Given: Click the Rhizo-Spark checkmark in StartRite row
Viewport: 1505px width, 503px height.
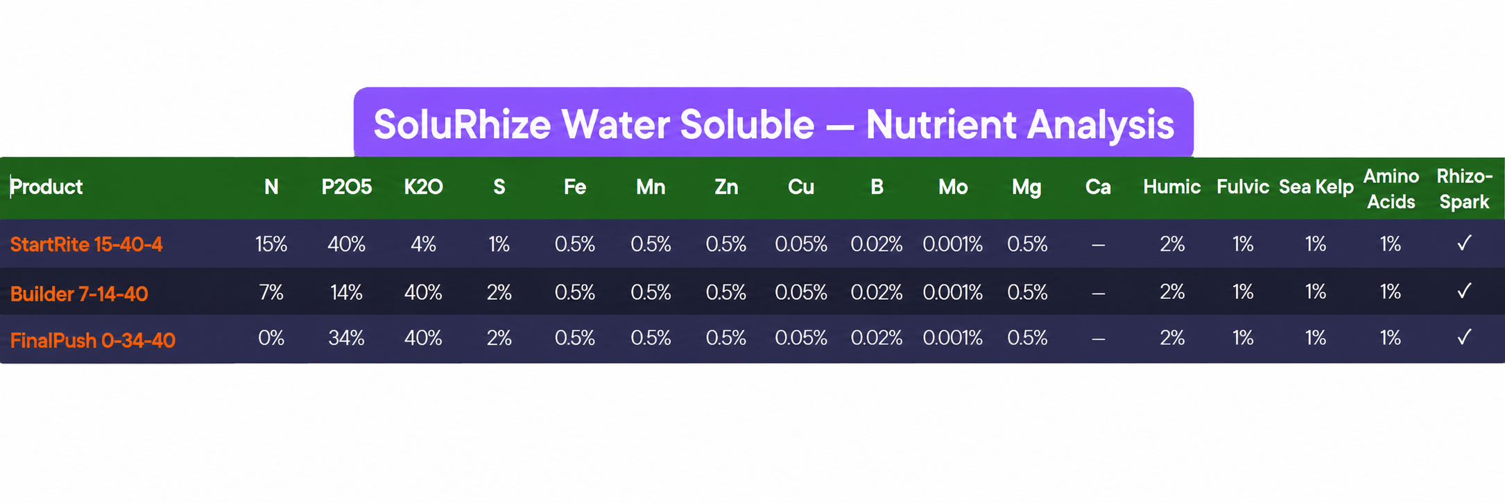Looking at the screenshot, I should click(x=1464, y=243).
